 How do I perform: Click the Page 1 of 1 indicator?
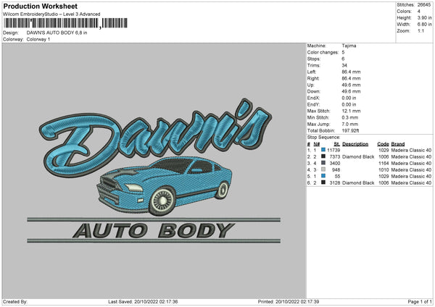point(417,301)
